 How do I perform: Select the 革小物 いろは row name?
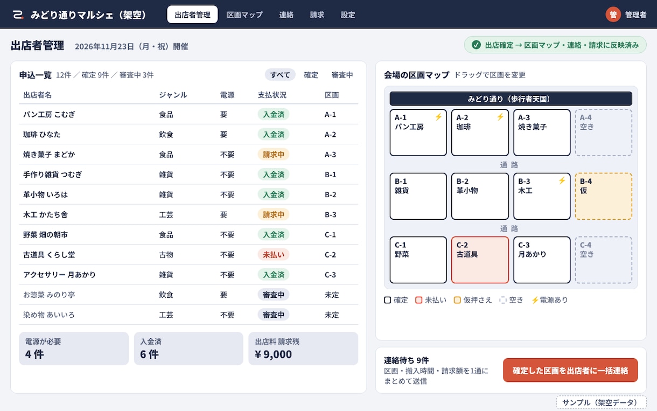[x=46, y=194]
